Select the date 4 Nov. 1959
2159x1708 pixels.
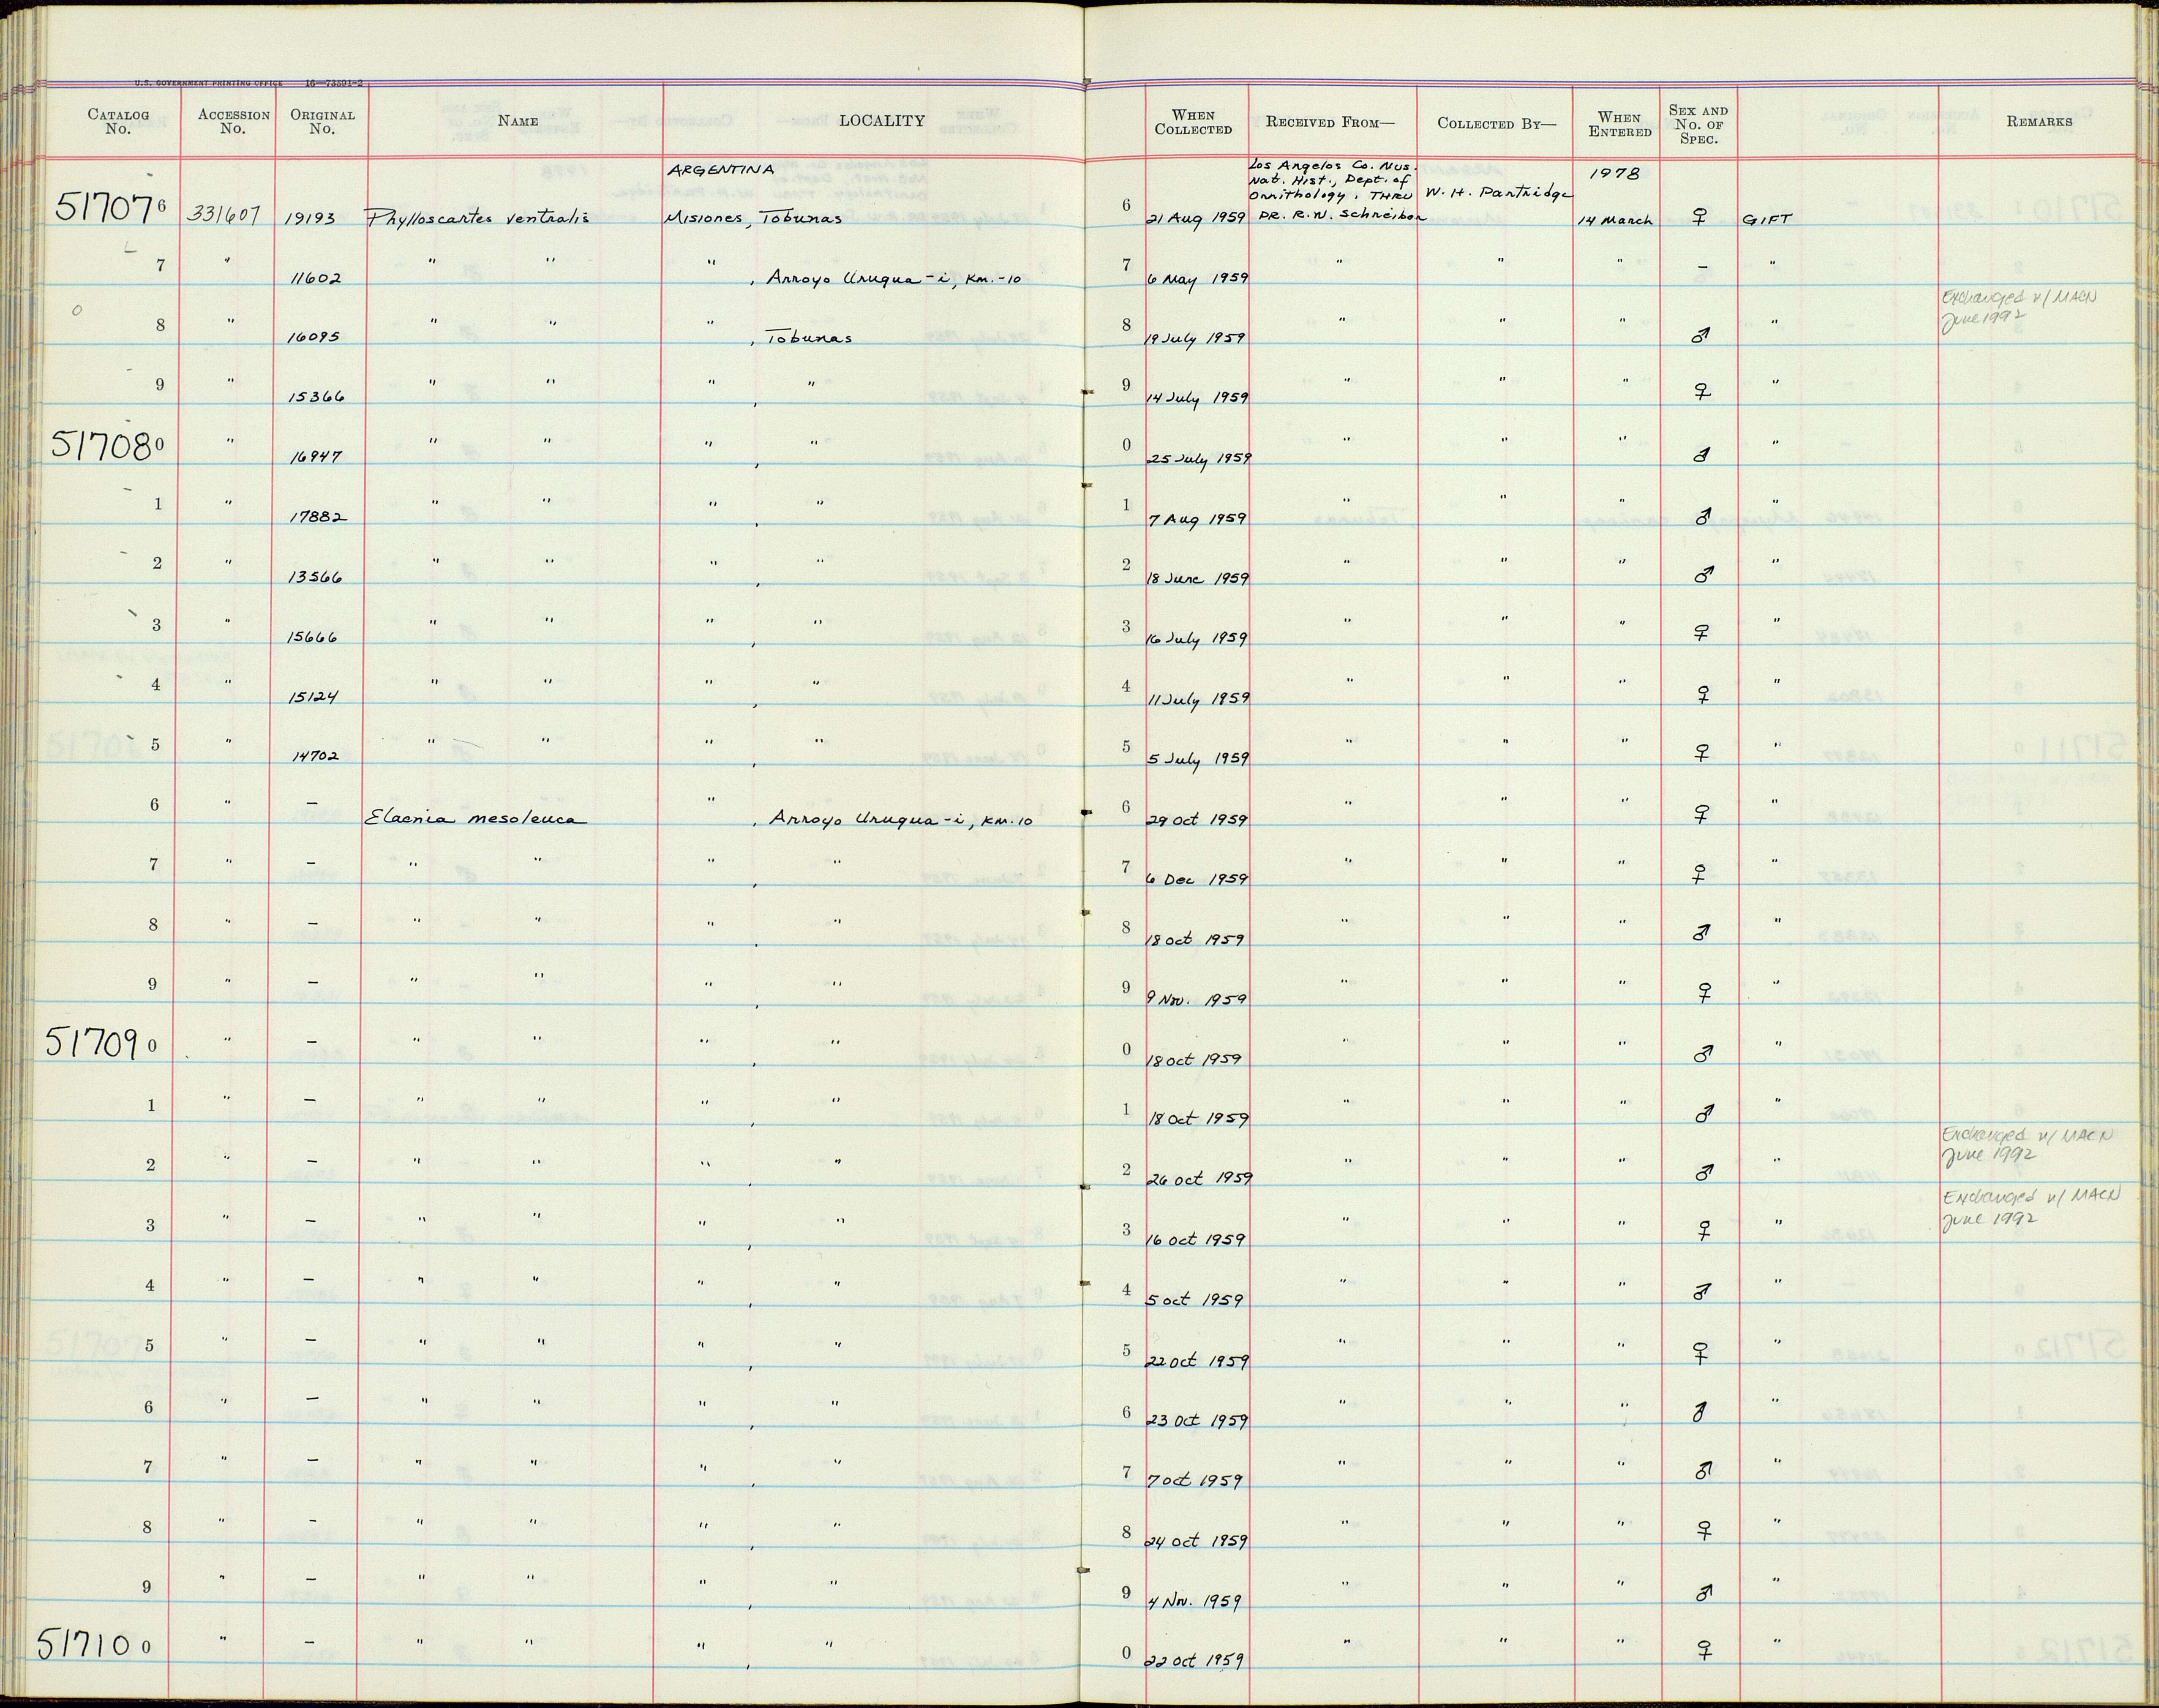click(x=1195, y=1601)
